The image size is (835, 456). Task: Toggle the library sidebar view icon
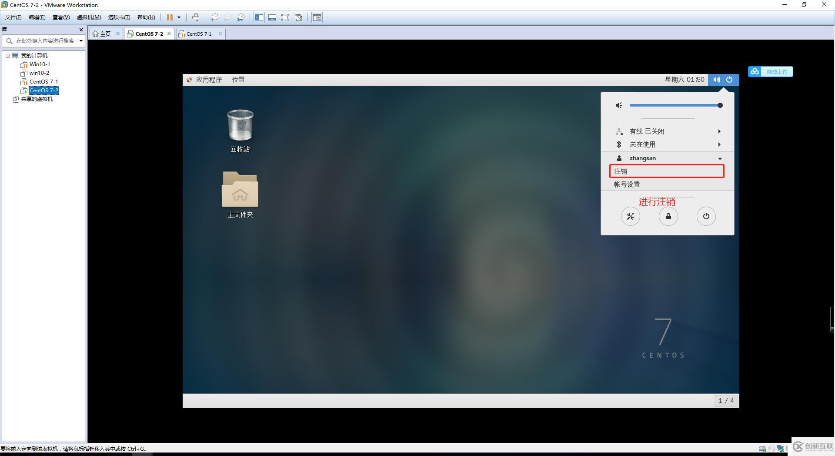coord(259,17)
